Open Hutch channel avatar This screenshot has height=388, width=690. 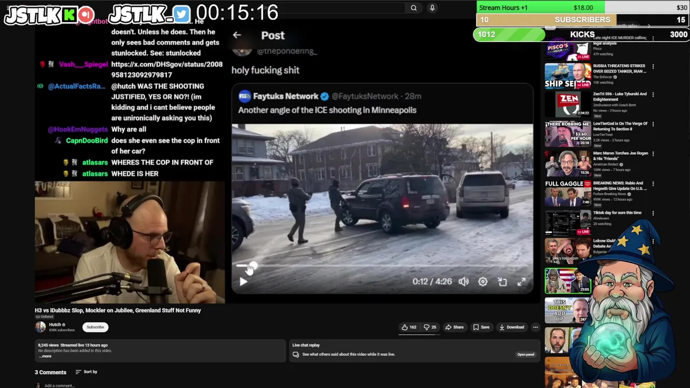coord(40,327)
